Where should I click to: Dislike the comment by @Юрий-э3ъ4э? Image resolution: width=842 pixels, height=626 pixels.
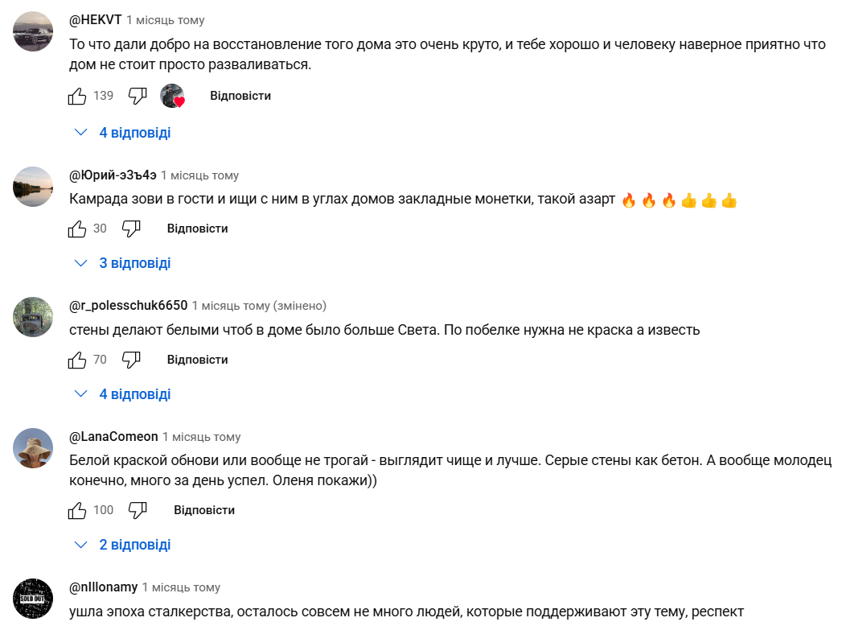[131, 229]
